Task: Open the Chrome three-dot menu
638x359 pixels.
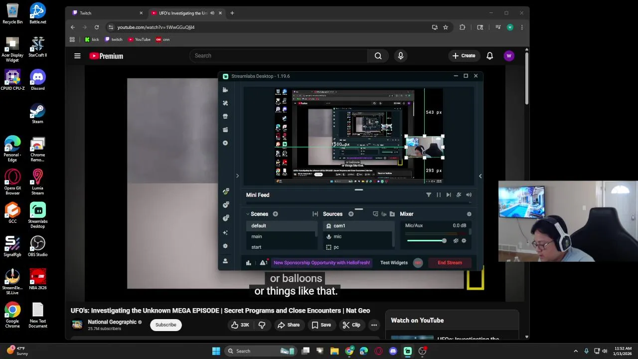Action: click(522, 27)
